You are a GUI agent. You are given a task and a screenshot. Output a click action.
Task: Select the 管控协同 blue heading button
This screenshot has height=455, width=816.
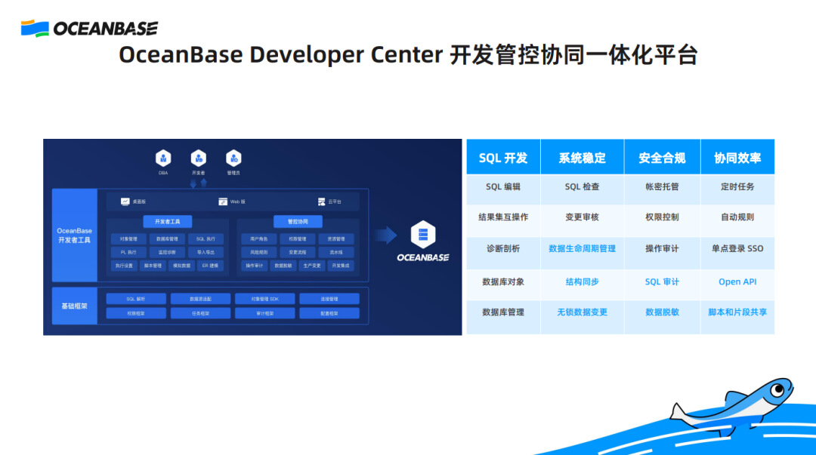coord(298,222)
